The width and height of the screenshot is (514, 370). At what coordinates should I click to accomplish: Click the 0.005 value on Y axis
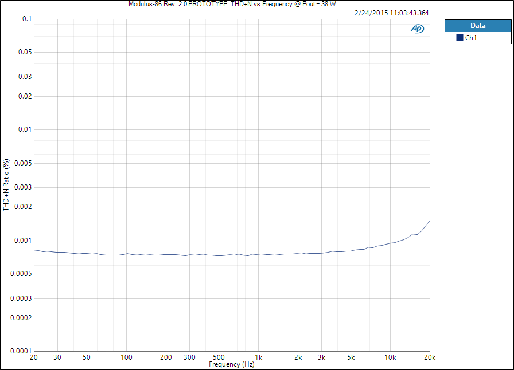click(x=23, y=163)
